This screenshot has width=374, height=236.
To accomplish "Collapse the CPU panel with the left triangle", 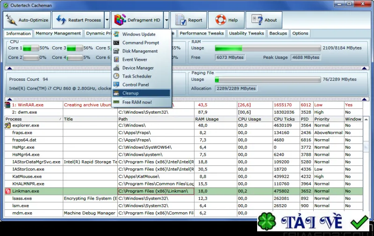I will coord(9,68).
